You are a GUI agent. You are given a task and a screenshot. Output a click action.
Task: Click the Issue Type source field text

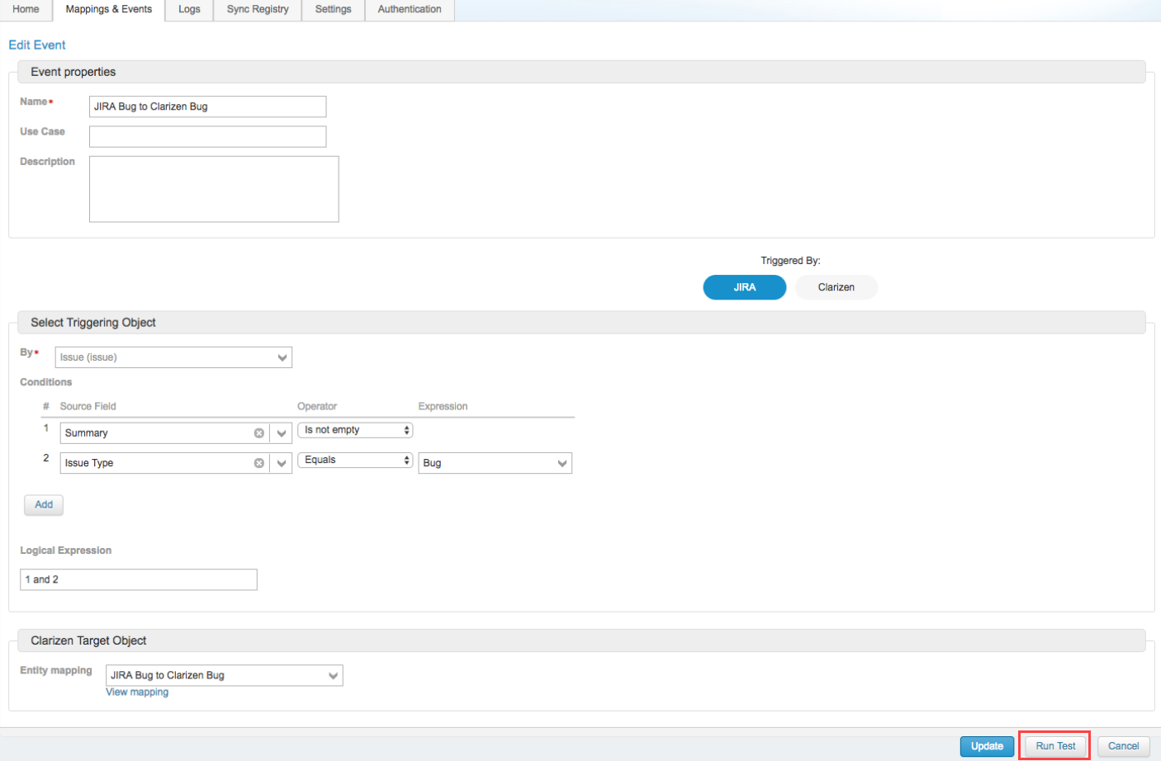(89, 463)
